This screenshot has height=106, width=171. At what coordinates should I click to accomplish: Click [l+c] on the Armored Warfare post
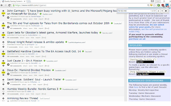point(44,38)
